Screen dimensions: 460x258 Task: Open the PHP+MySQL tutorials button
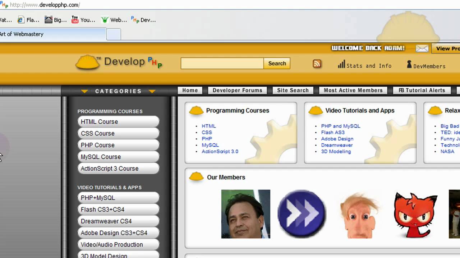point(118,198)
